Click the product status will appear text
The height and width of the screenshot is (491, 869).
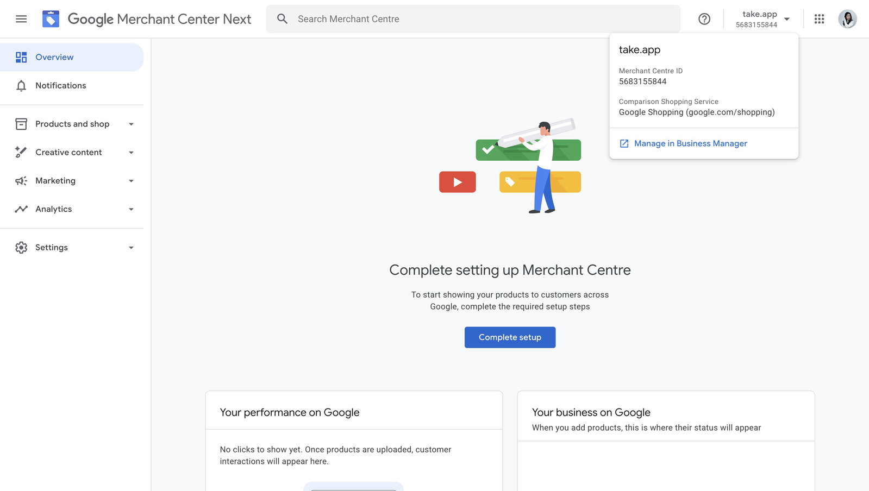tap(646, 428)
